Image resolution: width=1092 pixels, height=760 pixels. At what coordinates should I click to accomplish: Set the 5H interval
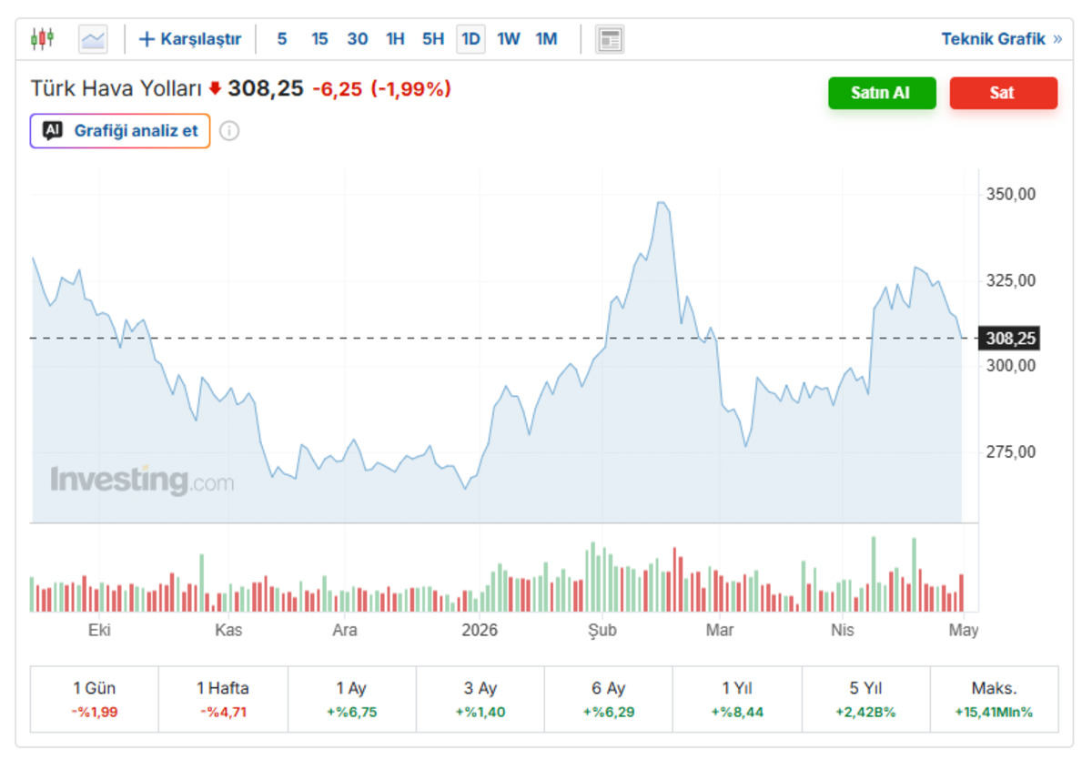[433, 39]
